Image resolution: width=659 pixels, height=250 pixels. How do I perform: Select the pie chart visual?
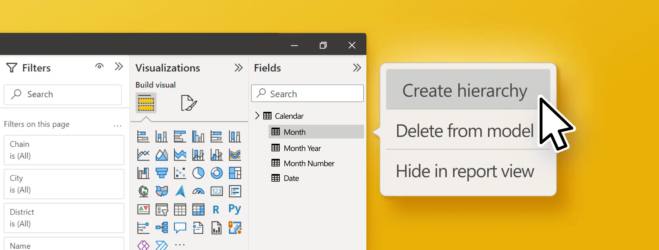coord(198,173)
